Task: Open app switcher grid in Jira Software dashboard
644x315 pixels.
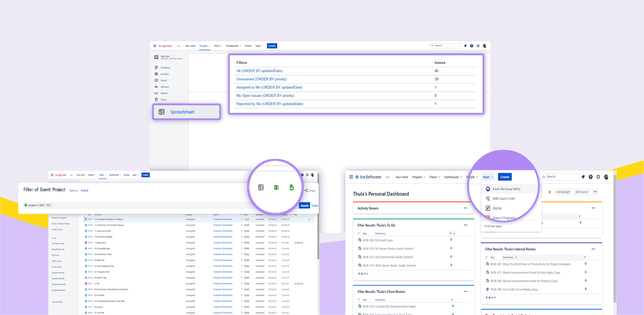Action: coord(351,177)
